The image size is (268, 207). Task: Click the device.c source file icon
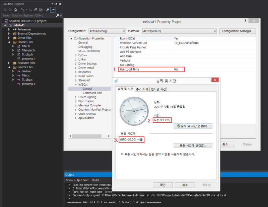click(x=19, y=71)
